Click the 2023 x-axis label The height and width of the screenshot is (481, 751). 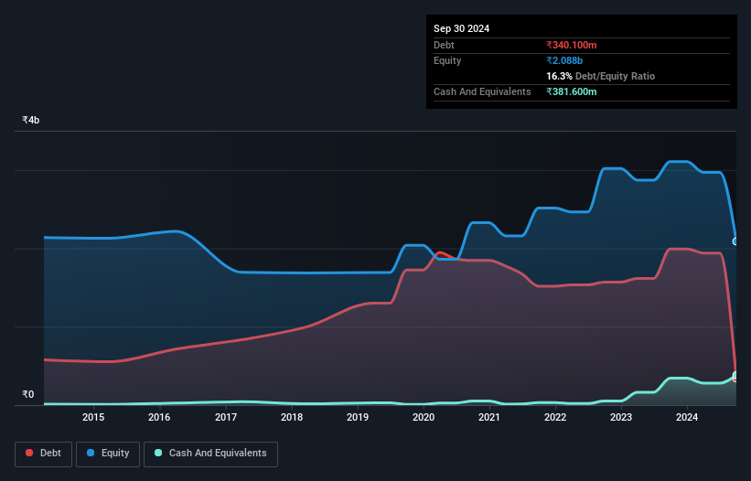point(621,417)
